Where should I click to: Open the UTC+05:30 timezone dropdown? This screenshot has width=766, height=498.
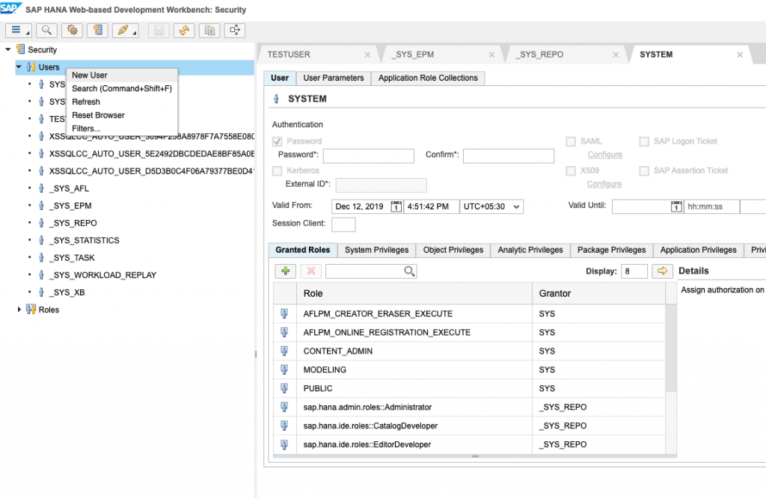coord(491,206)
